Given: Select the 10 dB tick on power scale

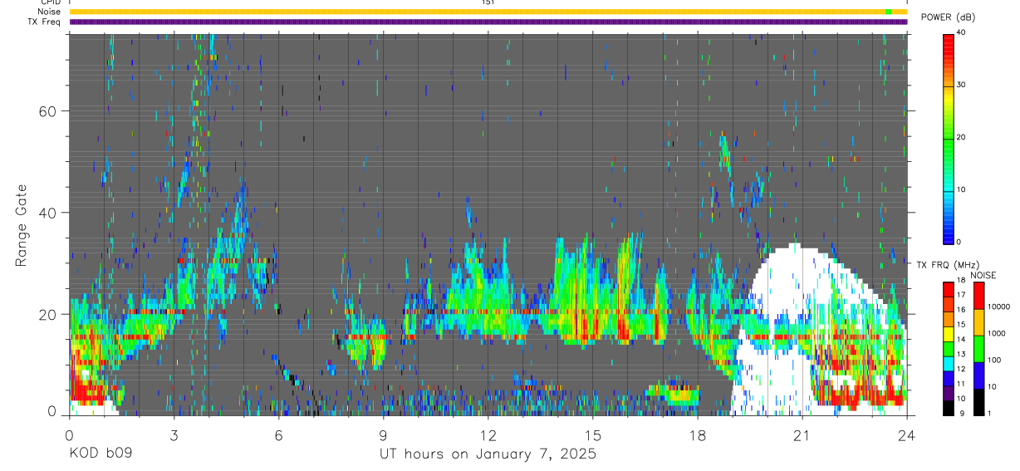Looking at the screenshot, I should pos(962,189).
